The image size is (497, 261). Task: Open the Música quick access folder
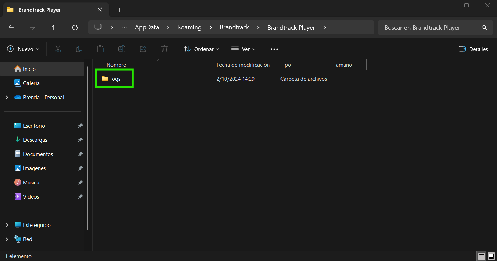(x=42, y=182)
